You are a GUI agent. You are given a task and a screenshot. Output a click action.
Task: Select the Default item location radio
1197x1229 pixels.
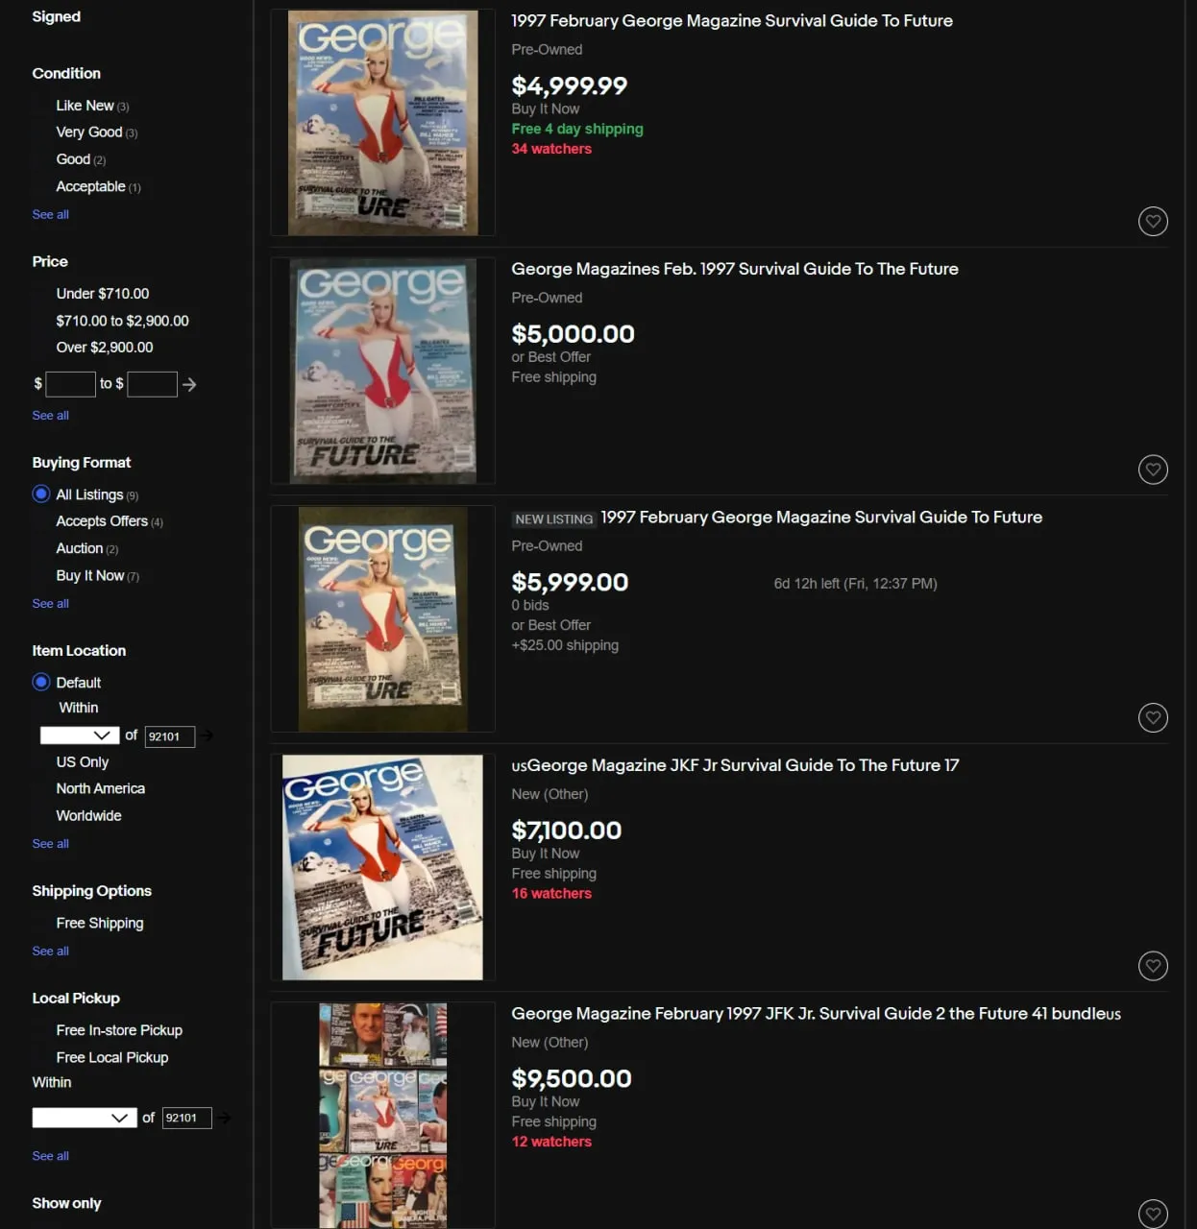pyautogui.click(x=41, y=682)
